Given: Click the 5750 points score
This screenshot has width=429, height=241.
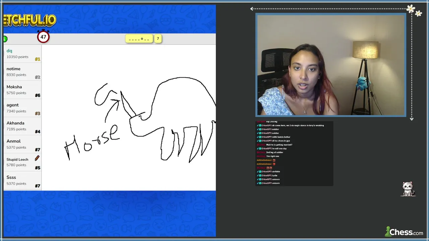Looking at the screenshot, I should coord(16,93).
